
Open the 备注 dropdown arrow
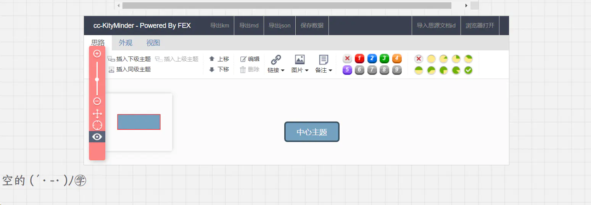tap(330, 71)
